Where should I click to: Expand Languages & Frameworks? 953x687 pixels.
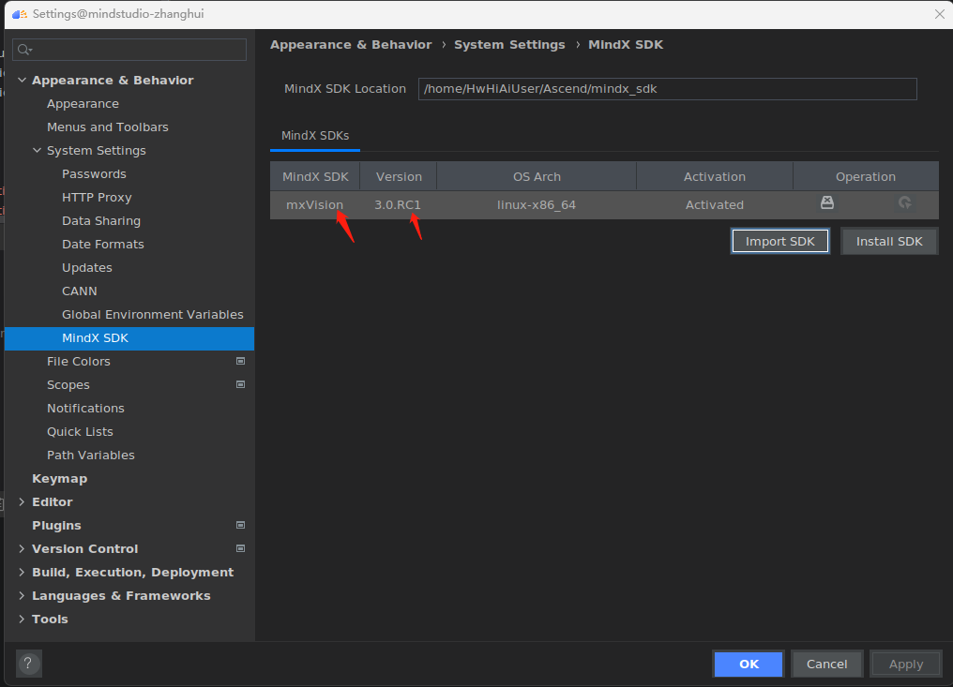click(22, 596)
